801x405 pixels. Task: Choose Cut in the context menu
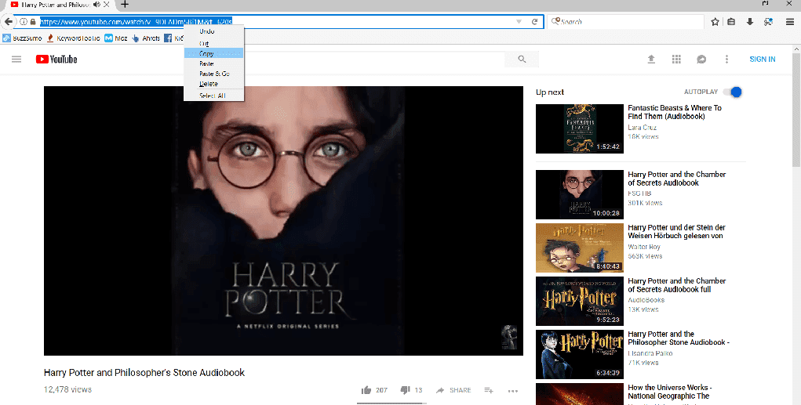[x=213, y=43]
